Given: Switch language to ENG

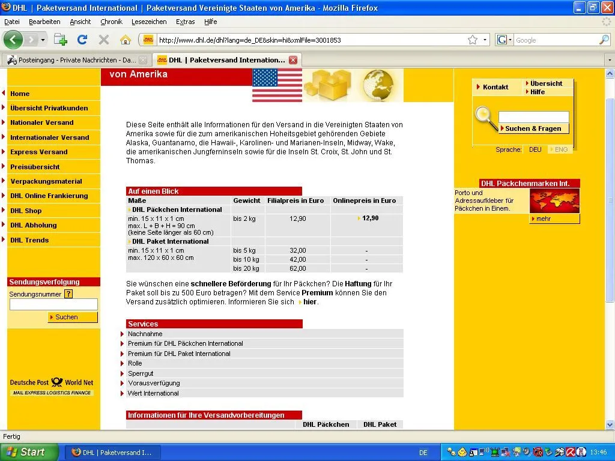Looking at the screenshot, I should coord(560,149).
